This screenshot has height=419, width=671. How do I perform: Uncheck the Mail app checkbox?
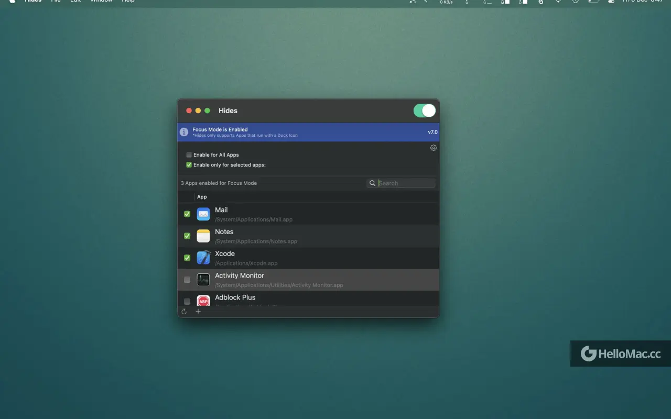tap(187, 214)
